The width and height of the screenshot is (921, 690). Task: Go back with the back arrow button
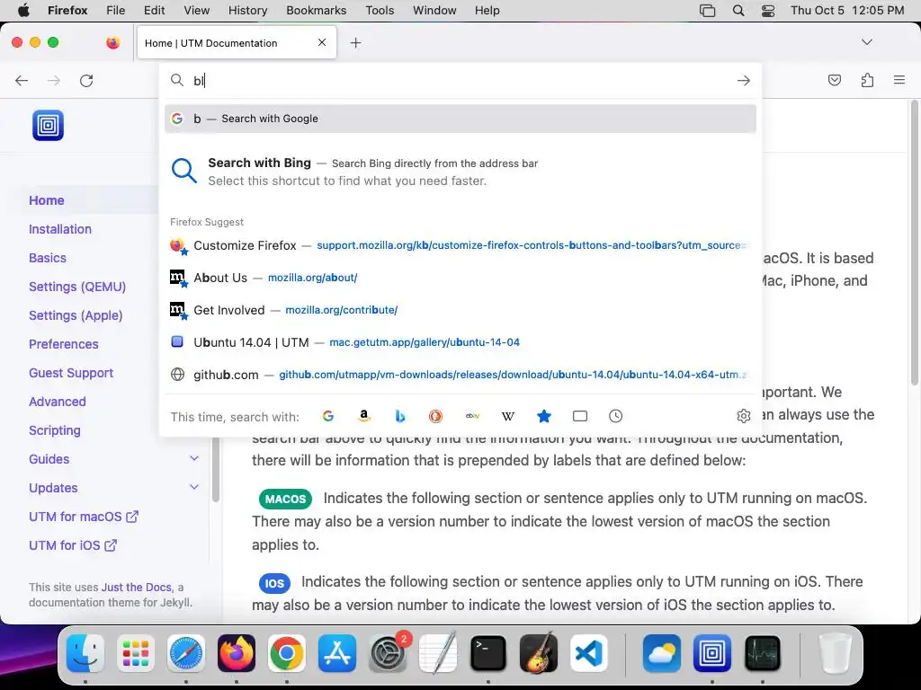point(22,80)
